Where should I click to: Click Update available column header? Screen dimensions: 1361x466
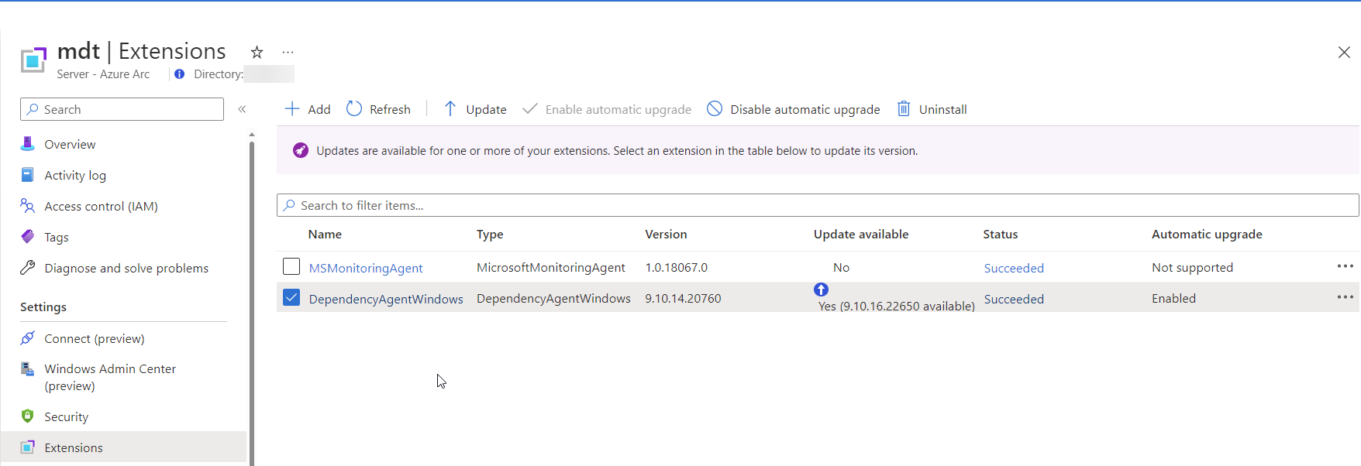[861, 234]
